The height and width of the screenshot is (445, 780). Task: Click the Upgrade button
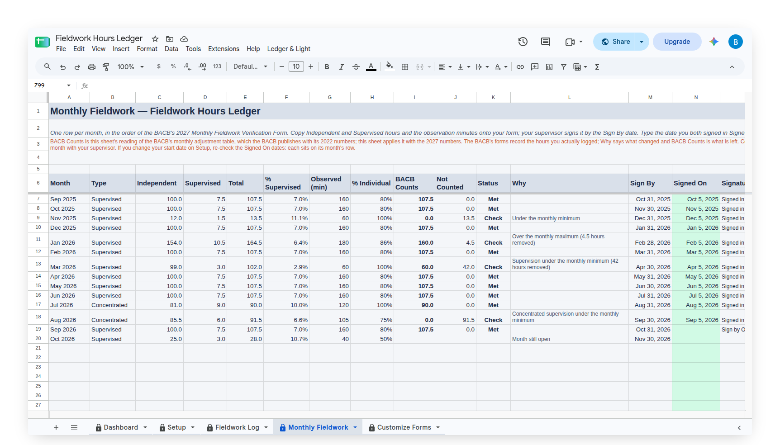click(x=677, y=42)
